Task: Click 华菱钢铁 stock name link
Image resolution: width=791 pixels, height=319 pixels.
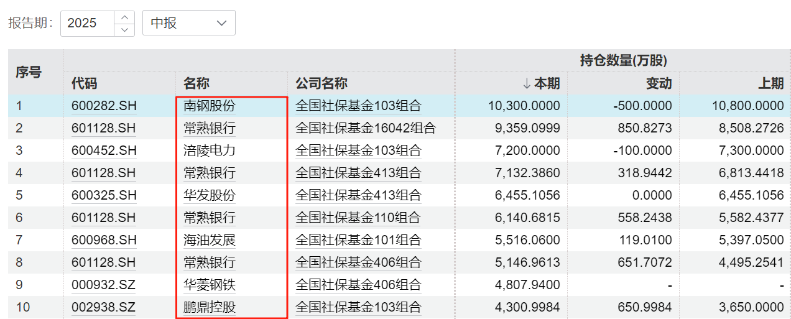Action: [x=210, y=285]
